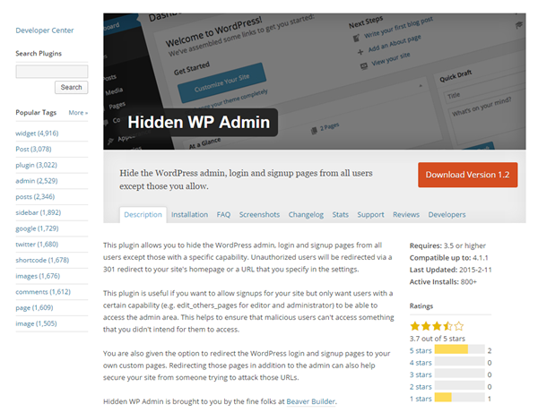
Task: Open the More popular tags link
Action: coord(78,112)
